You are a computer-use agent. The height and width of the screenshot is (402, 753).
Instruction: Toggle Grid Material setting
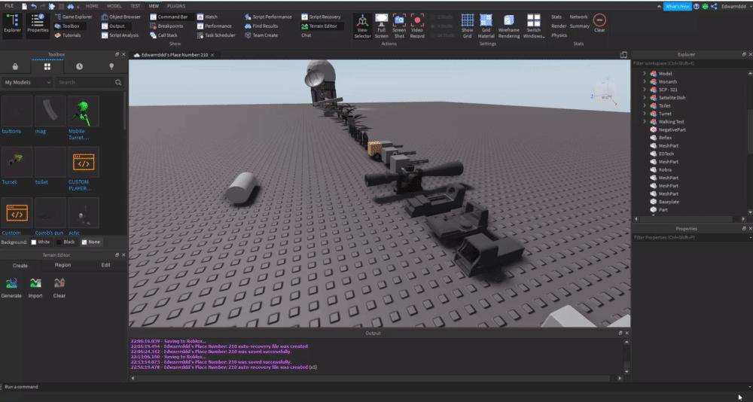coord(486,26)
